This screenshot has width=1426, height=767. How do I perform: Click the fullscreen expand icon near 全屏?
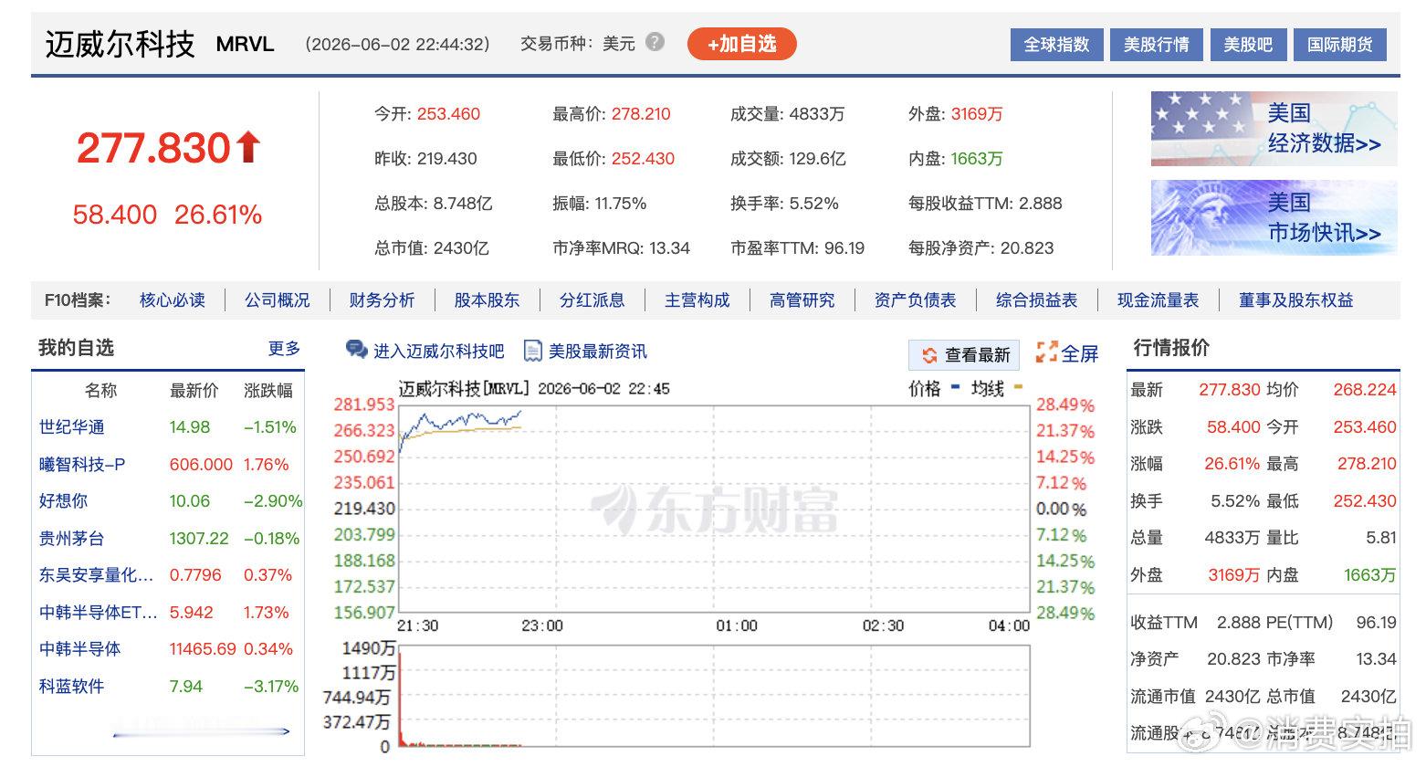pos(1046,352)
